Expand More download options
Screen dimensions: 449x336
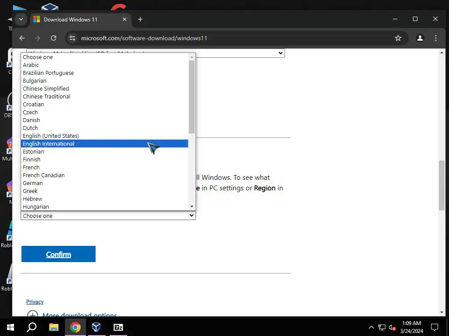click(72, 314)
